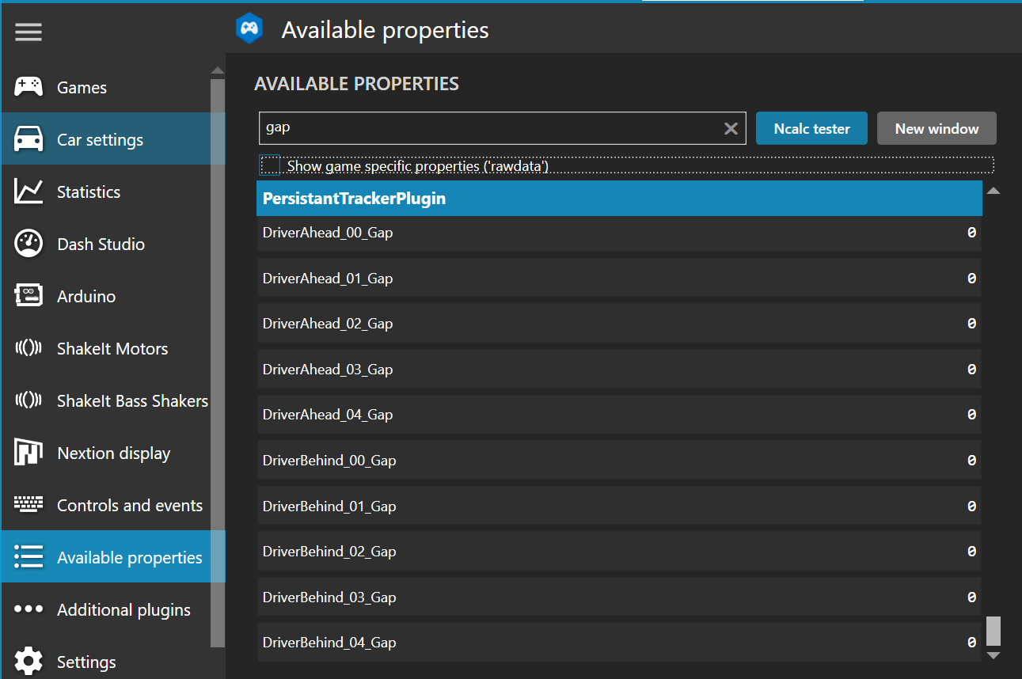Screen dimensions: 1022x679
Task: Open the hamburger menu icon
Action: pos(28,32)
